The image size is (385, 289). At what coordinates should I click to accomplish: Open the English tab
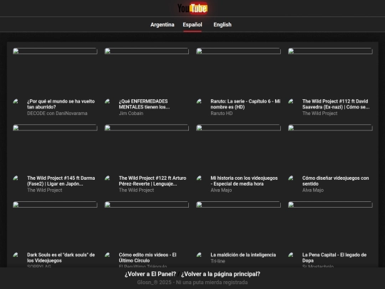pos(222,24)
